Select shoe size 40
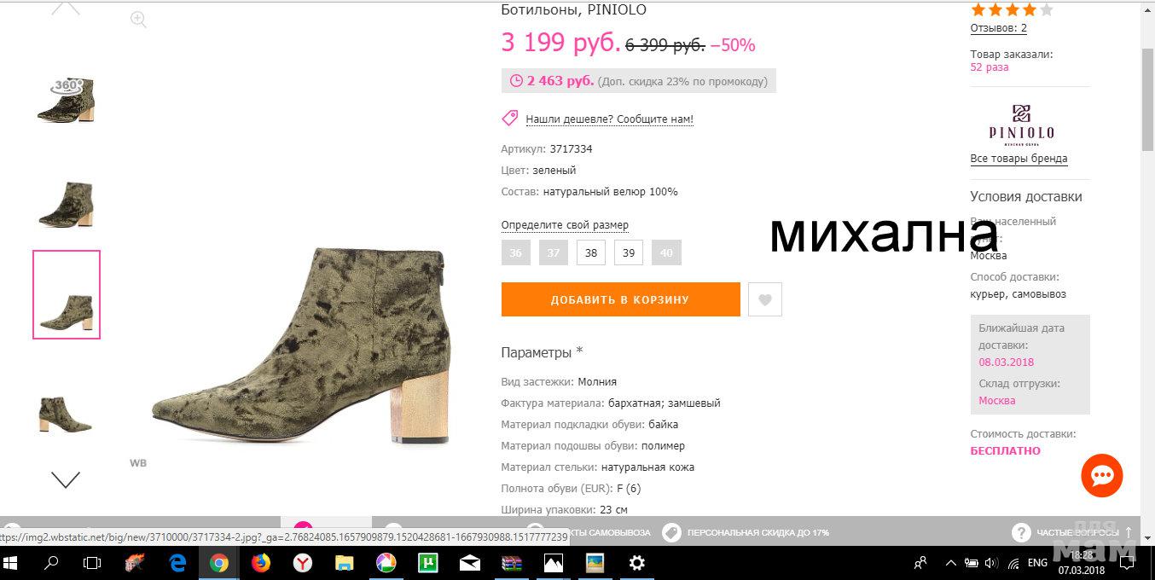1155x580 pixels. [x=666, y=253]
